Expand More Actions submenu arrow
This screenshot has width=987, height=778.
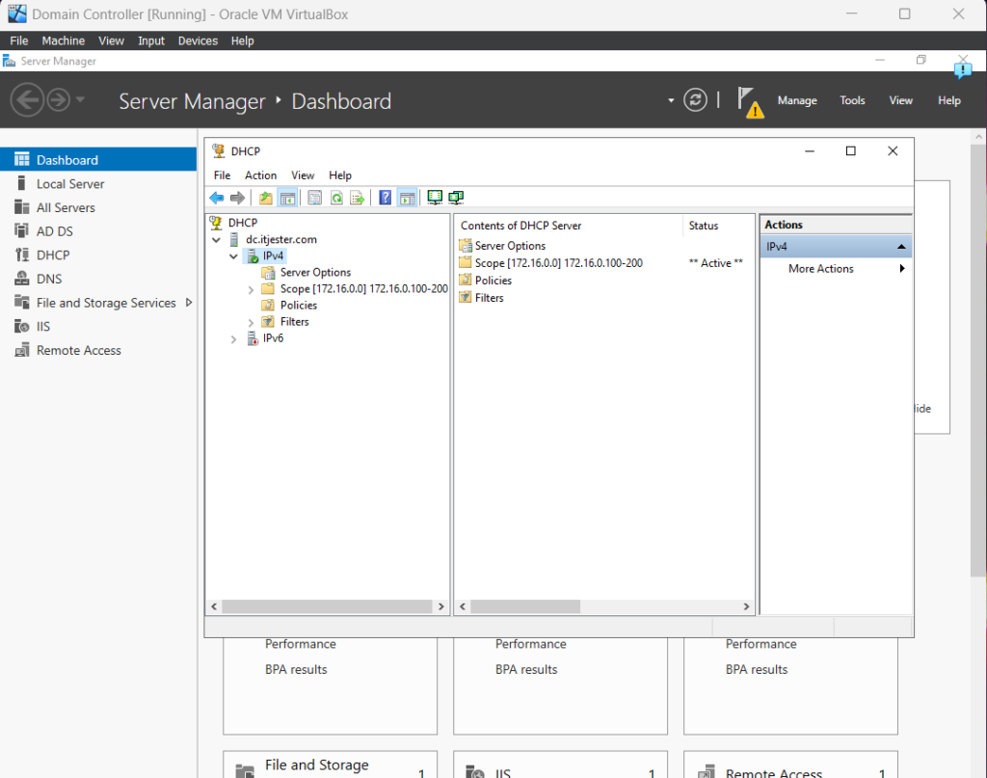902,269
